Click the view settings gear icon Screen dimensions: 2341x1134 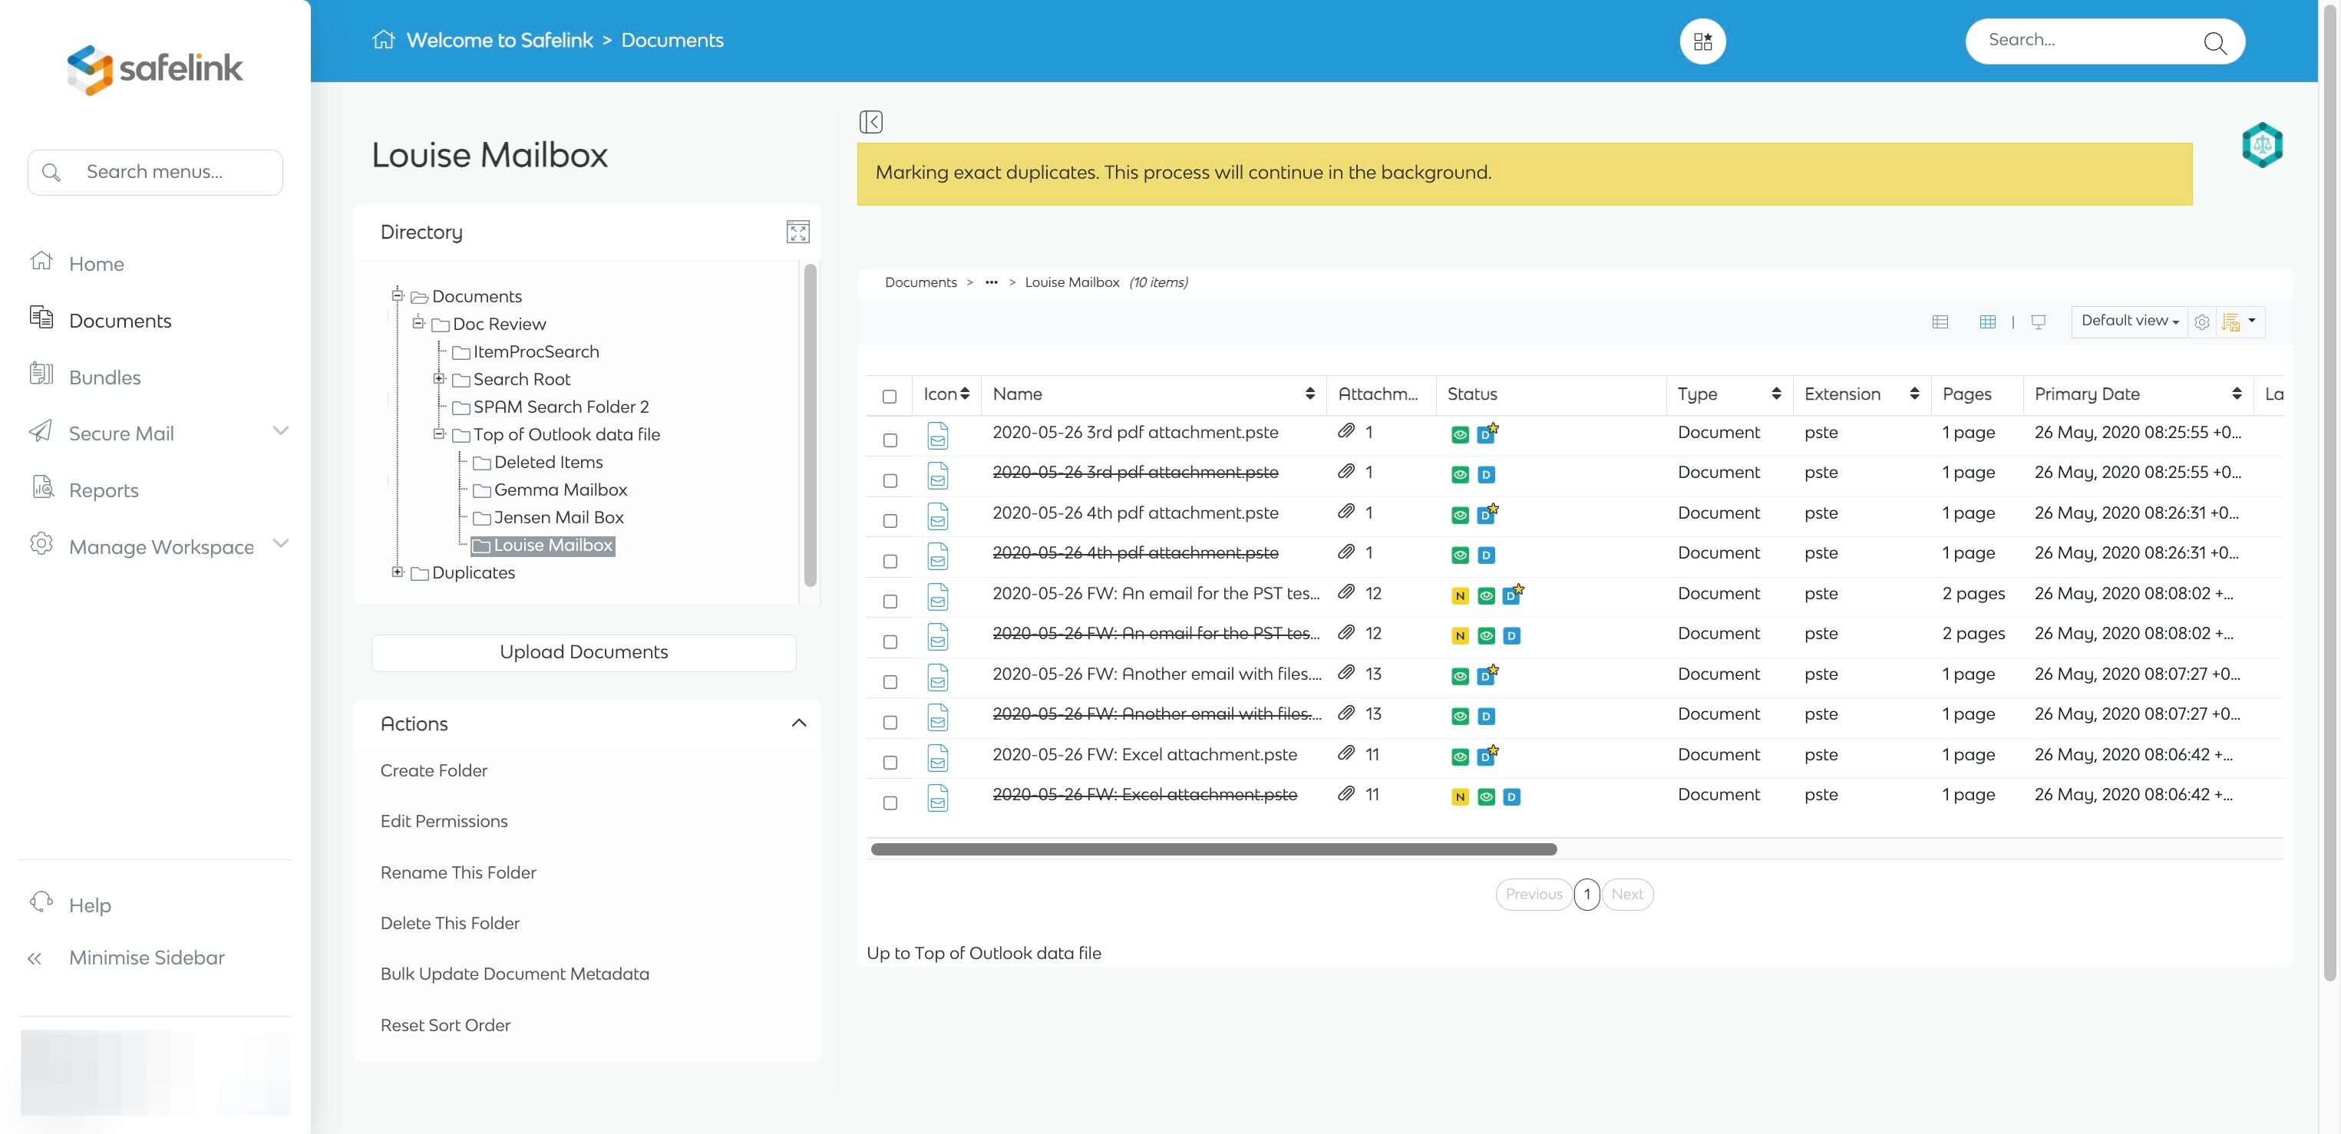[2201, 321]
